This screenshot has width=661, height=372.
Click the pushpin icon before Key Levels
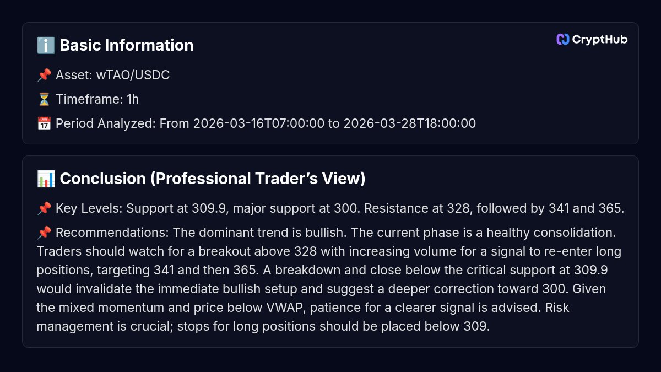(44, 208)
